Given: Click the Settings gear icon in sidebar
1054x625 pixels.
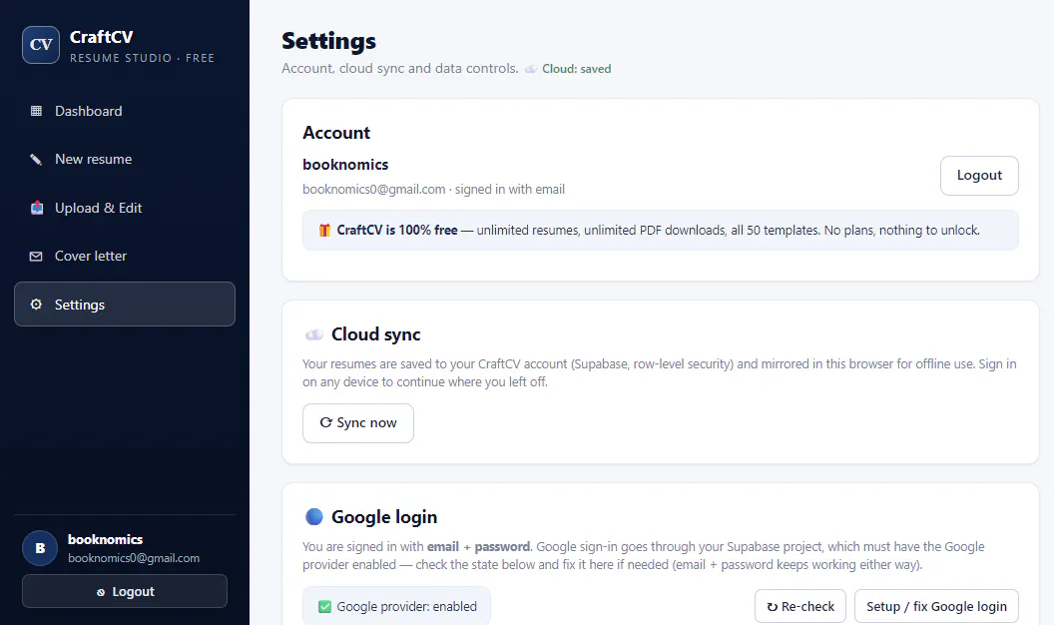Looking at the screenshot, I should tap(36, 305).
